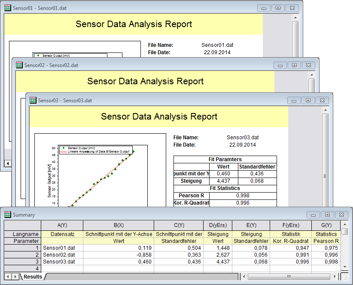Click the Summary vertical scroll up arrow

coord(345,224)
